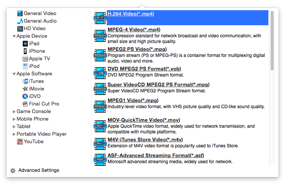Click the Final Cut Pro clapperboard icon
285x185 pixels.
pos(25,104)
